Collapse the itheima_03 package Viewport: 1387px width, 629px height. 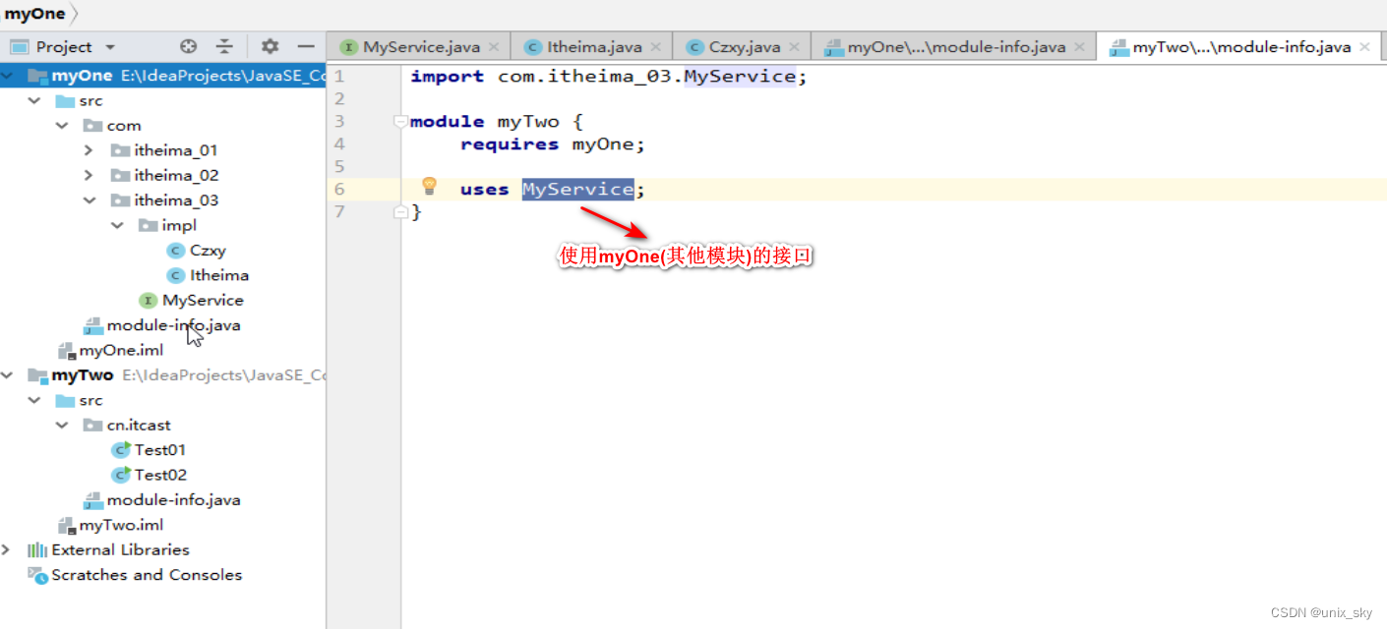point(90,200)
